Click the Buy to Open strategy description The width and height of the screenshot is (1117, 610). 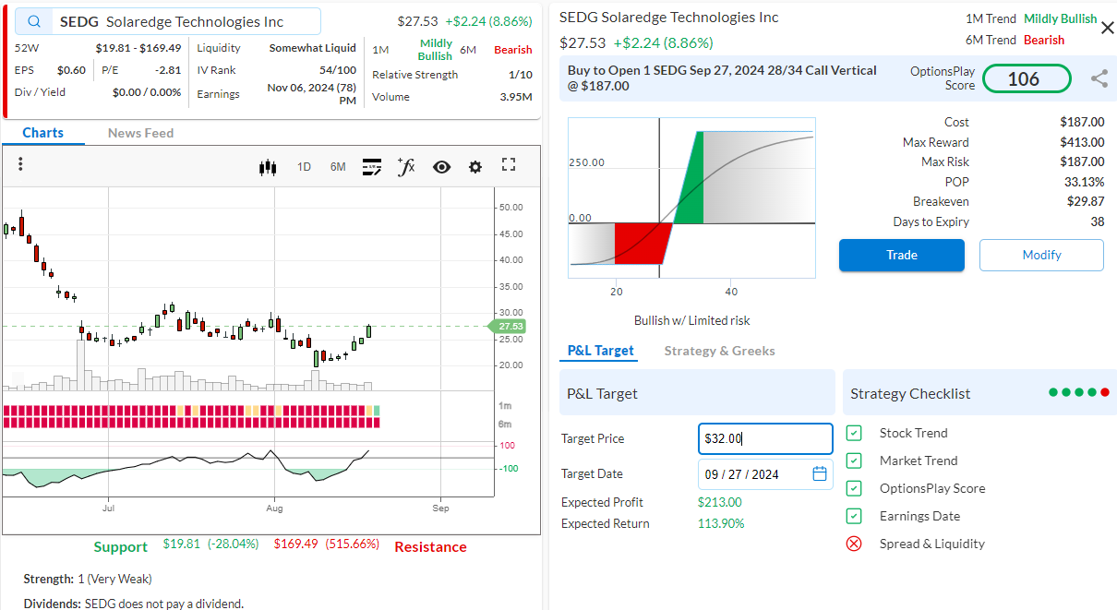click(x=723, y=78)
